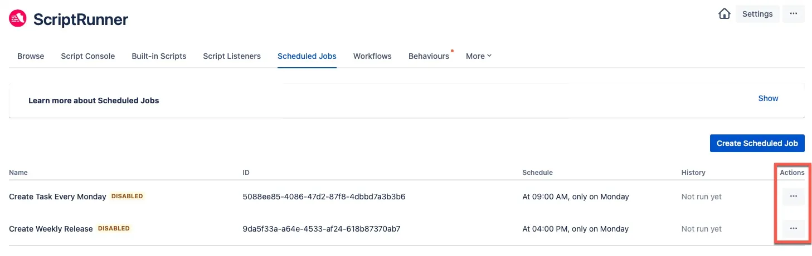Go to Script Listeners tab
Image resolution: width=812 pixels, height=256 pixels.
pos(232,56)
